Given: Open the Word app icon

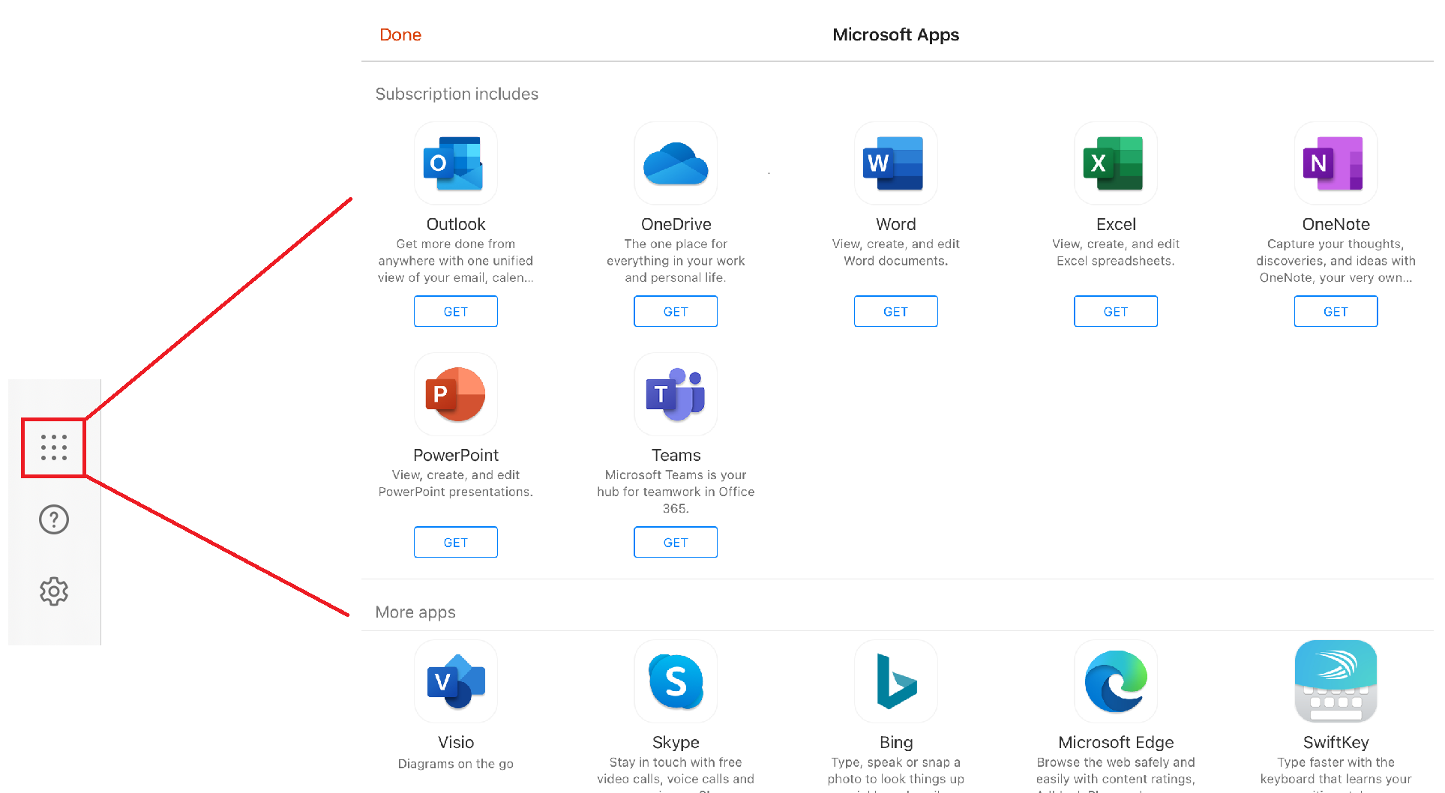Looking at the screenshot, I should click(x=895, y=163).
